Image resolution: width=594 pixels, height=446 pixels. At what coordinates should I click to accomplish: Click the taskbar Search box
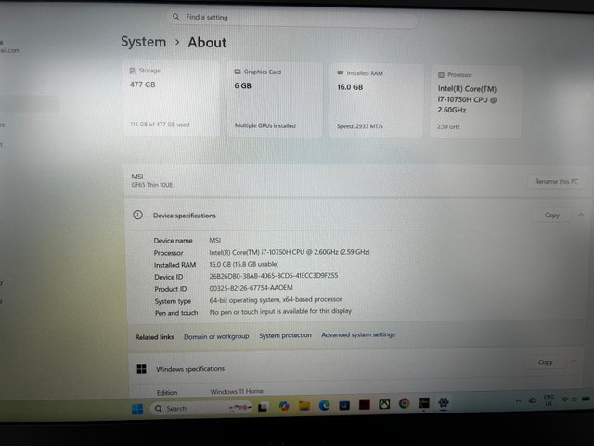(x=200, y=408)
